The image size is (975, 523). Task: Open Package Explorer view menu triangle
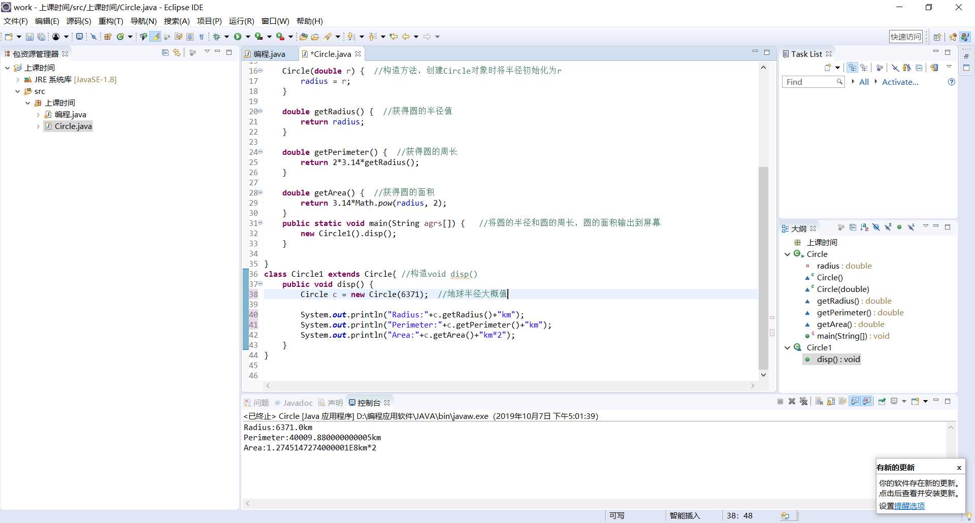click(x=207, y=52)
